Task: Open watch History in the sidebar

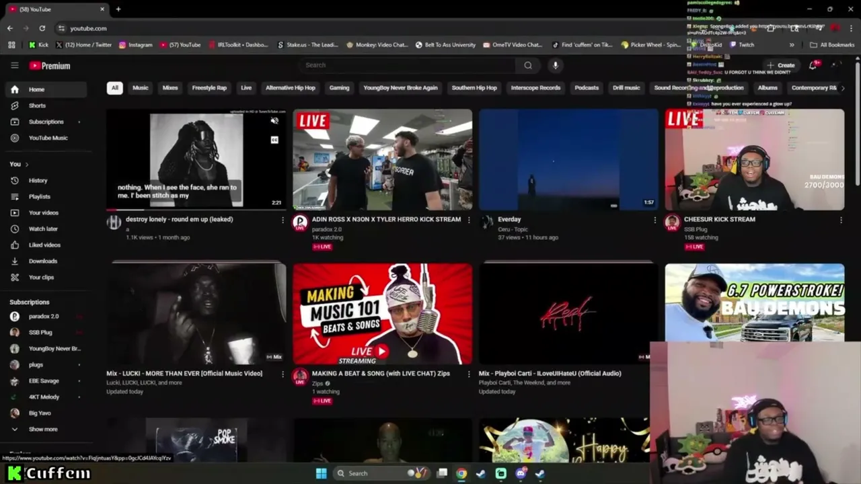Action: [46, 180]
